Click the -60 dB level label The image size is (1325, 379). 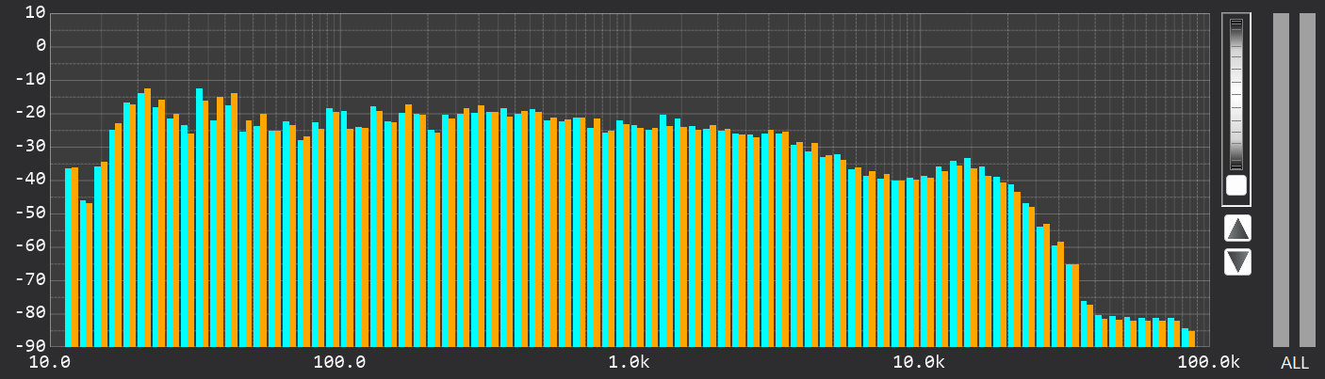click(29, 246)
